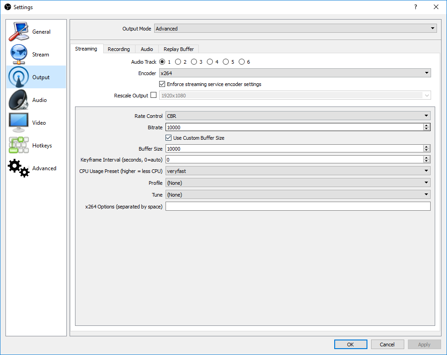Uncheck Use Custom Buffer Size

[x=169, y=137]
